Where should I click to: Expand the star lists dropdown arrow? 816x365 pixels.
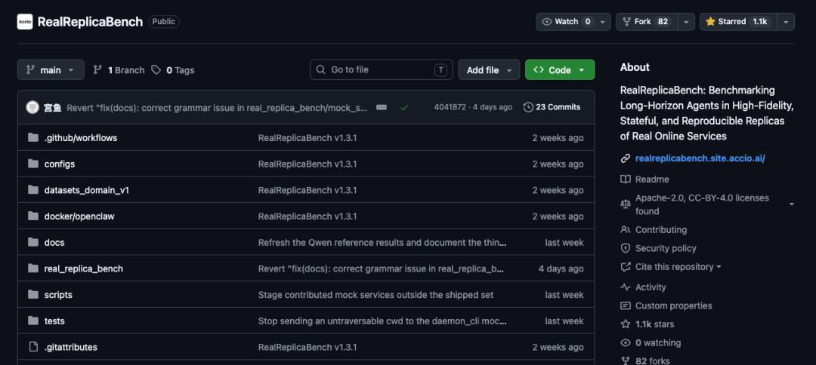(786, 22)
